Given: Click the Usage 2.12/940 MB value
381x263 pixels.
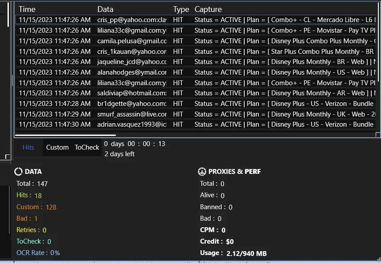Looking at the screenshot, I should [246, 253].
